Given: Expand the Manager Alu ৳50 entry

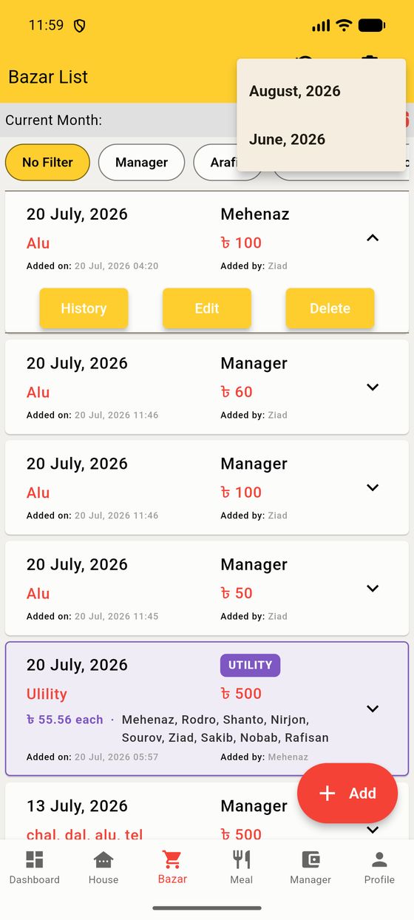Looking at the screenshot, I should tap(373, 588).
